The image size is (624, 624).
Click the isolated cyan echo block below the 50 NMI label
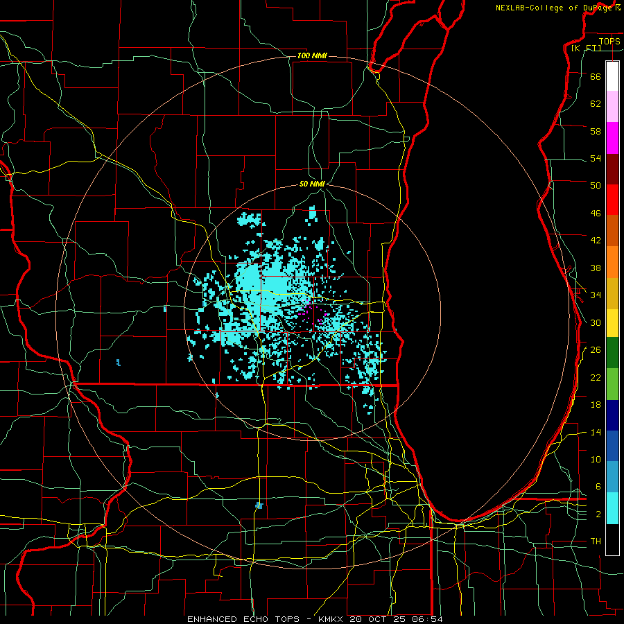(x=313, y=214)
